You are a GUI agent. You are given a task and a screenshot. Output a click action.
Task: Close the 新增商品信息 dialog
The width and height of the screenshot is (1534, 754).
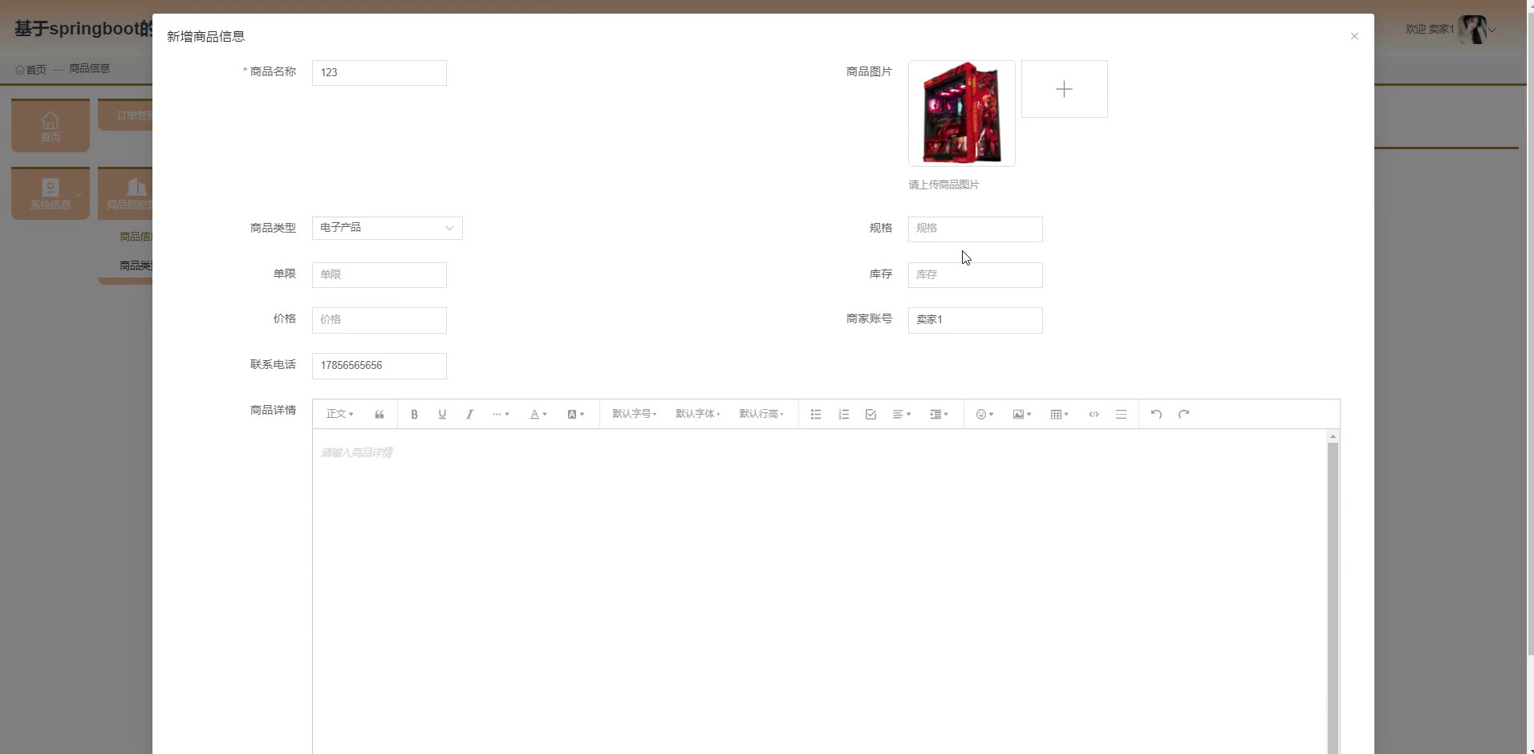pyautogui.click(x=1354, y=36)
